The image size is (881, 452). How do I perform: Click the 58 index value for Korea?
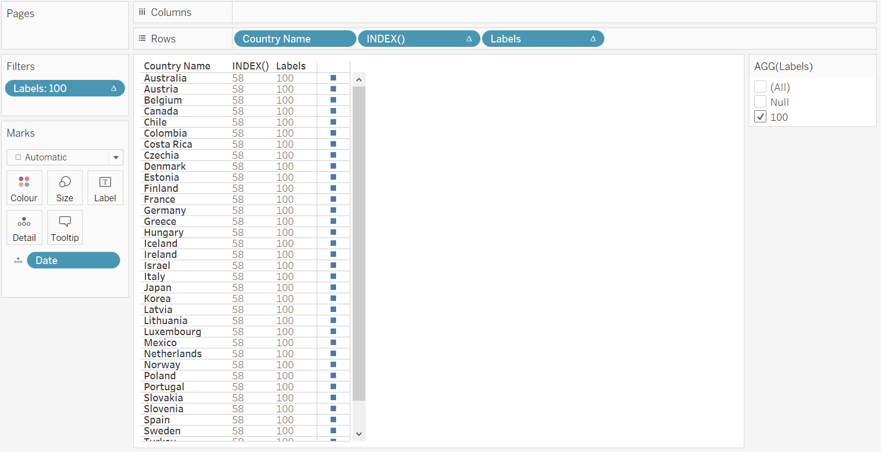click(x=237, y=298)
